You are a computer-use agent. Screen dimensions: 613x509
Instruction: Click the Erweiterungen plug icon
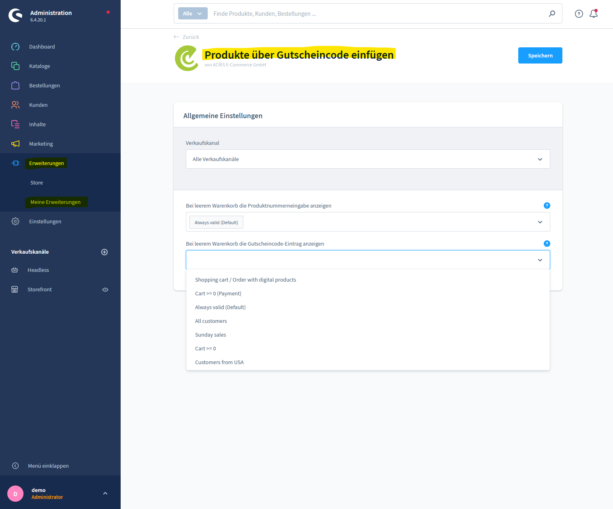tap(15, 163)
